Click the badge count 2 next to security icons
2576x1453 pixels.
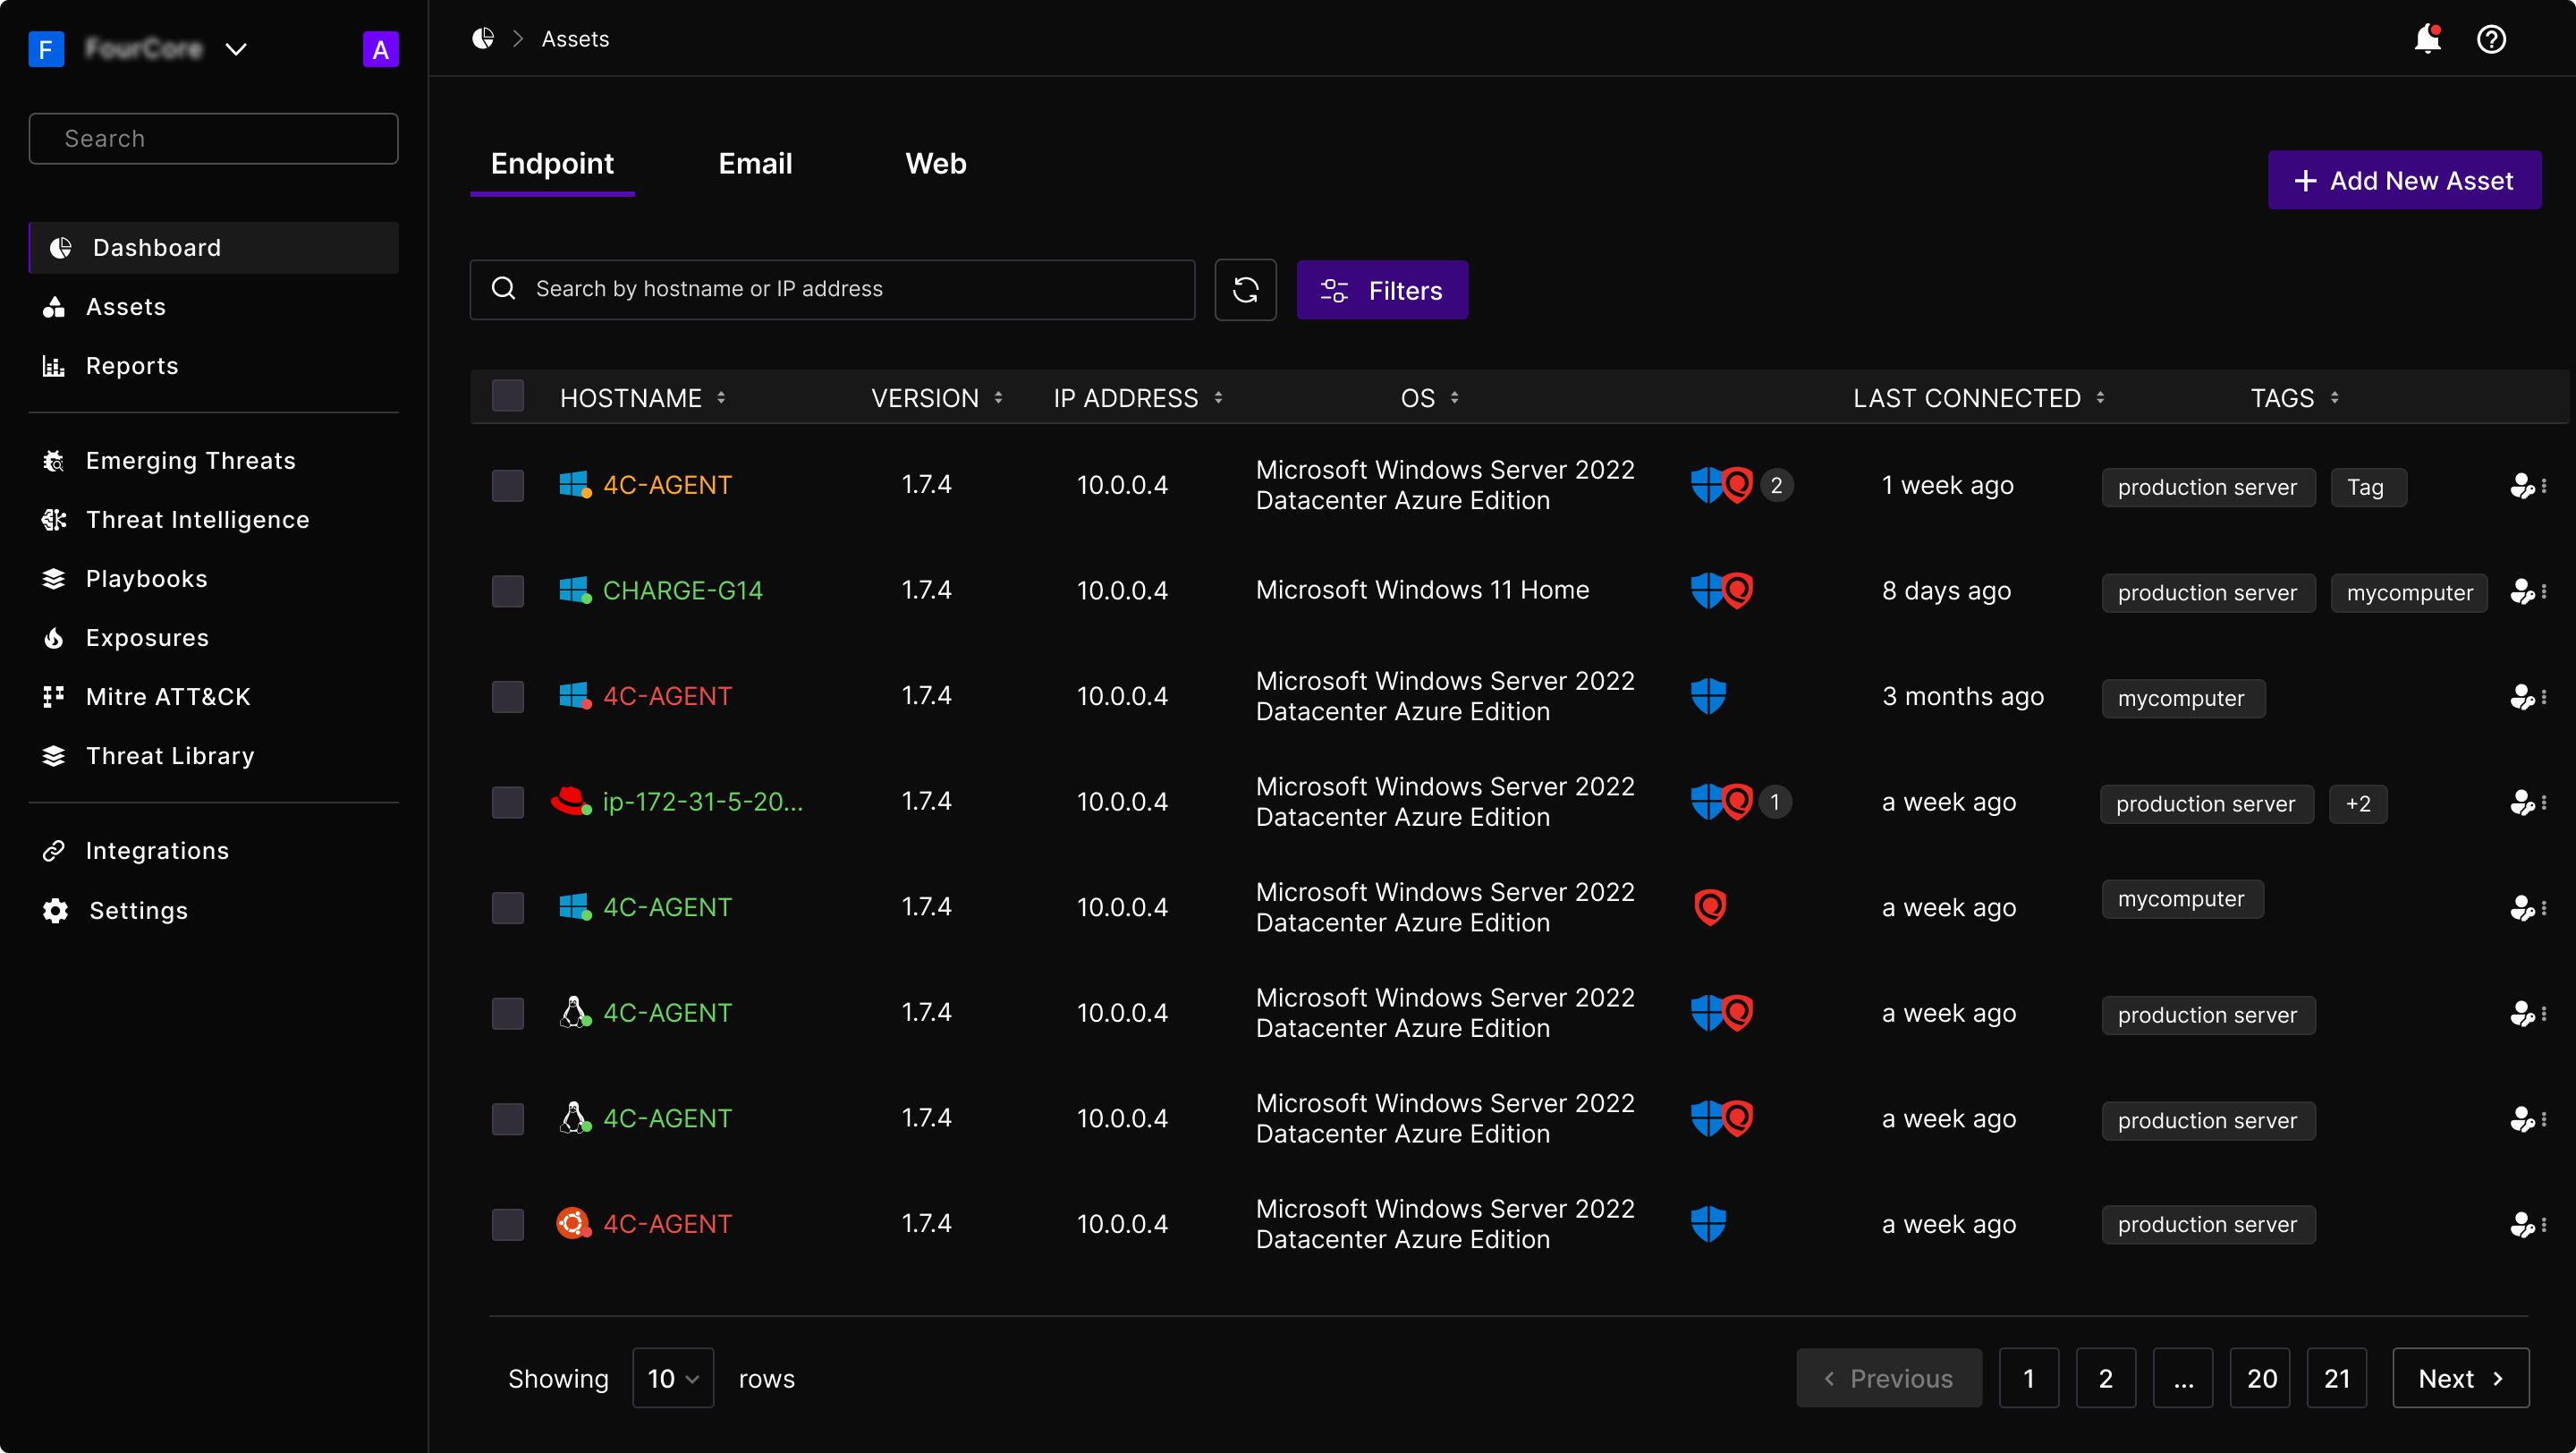tap(1776, 486)
